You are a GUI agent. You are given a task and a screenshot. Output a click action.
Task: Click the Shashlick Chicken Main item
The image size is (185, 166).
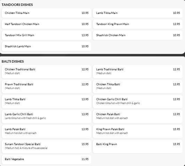[x=138, y=35]
